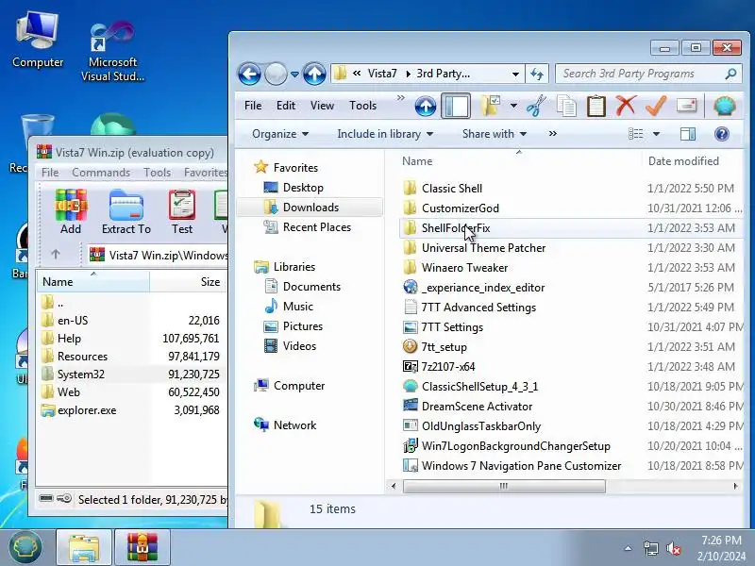Click the orange Properties checkmark icon
Image resolution: width=755 pixels, height=566 pixels.
pyautogui.click(x=656, y=106)
